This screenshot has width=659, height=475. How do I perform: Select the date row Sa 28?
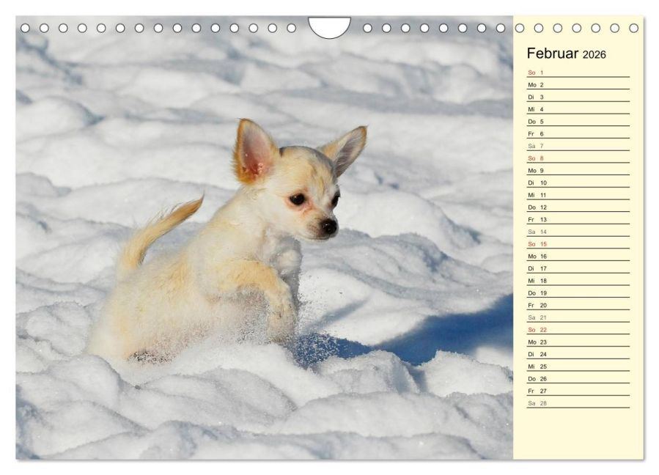(x=578, y=402)
